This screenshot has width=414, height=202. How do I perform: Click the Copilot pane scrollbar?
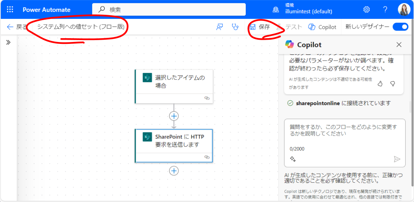(411, 107)
